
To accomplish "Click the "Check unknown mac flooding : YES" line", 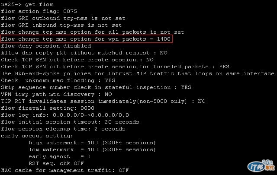I will click(x=58, y=81).
